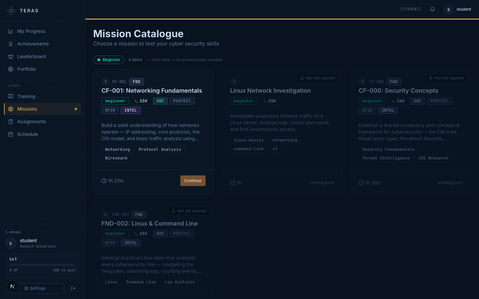Screen dimensions: 479x299
Task: Click Rangsit University text
Action: tap(38, 247)
